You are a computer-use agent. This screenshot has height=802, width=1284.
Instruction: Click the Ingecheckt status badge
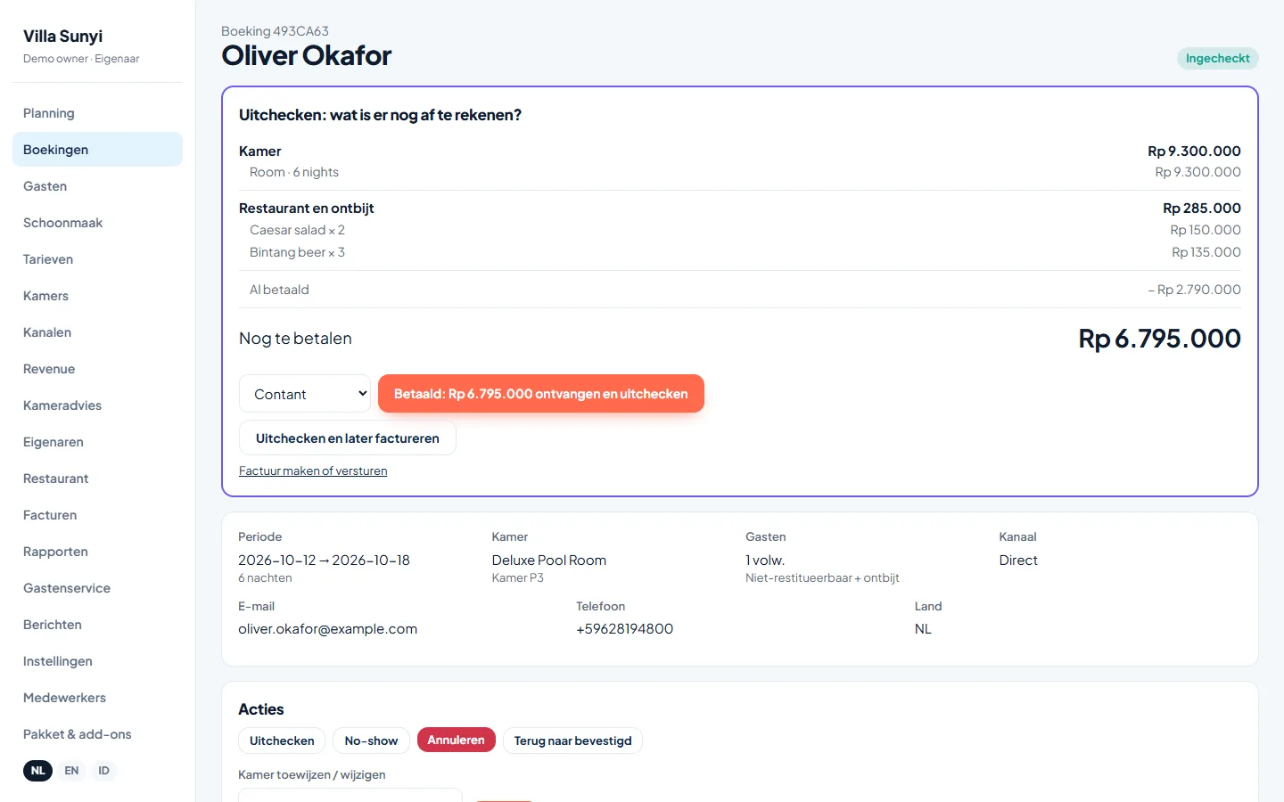pos(1218,59)
